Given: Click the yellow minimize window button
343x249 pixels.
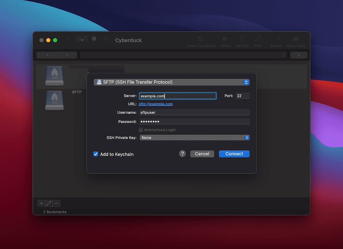Looking at the screenshot, I should pos(48,40).
